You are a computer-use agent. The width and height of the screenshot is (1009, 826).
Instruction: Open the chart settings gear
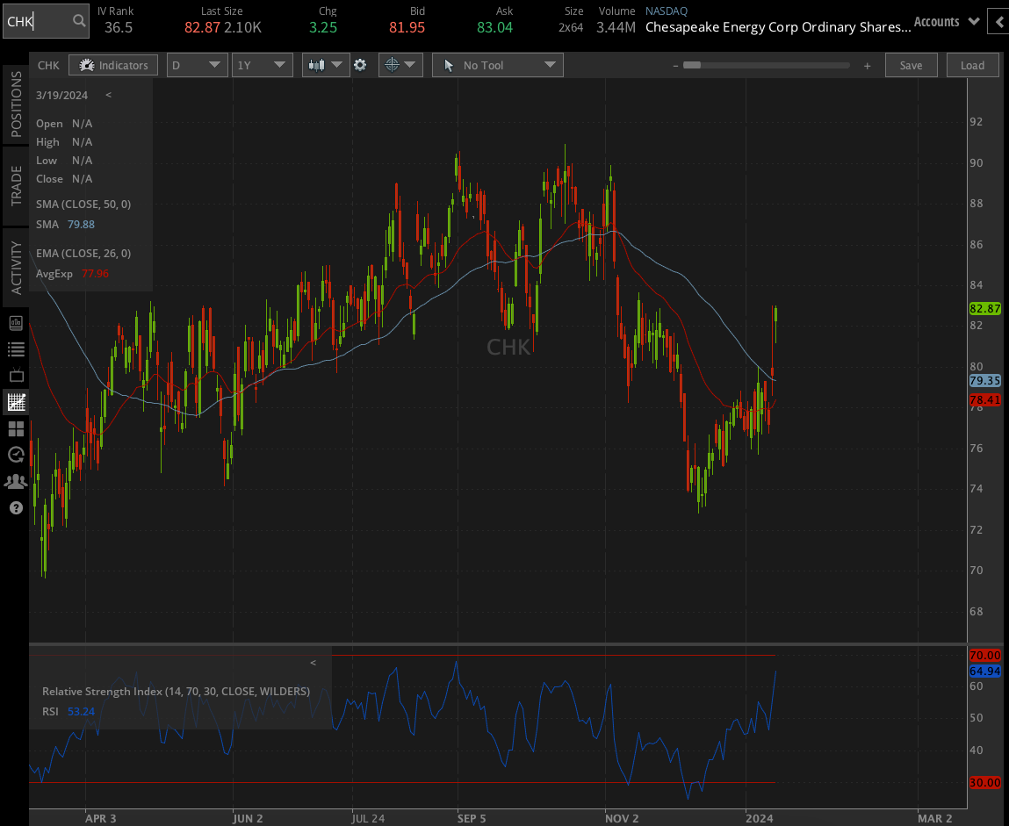point(362,64)
